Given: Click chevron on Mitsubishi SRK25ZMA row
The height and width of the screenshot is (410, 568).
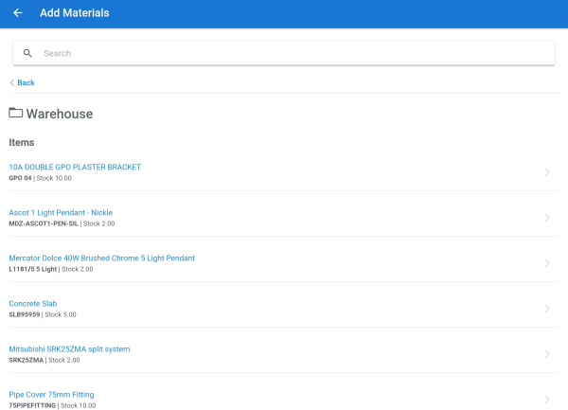Looking at the screenshot, I should [x=547, y=354].
